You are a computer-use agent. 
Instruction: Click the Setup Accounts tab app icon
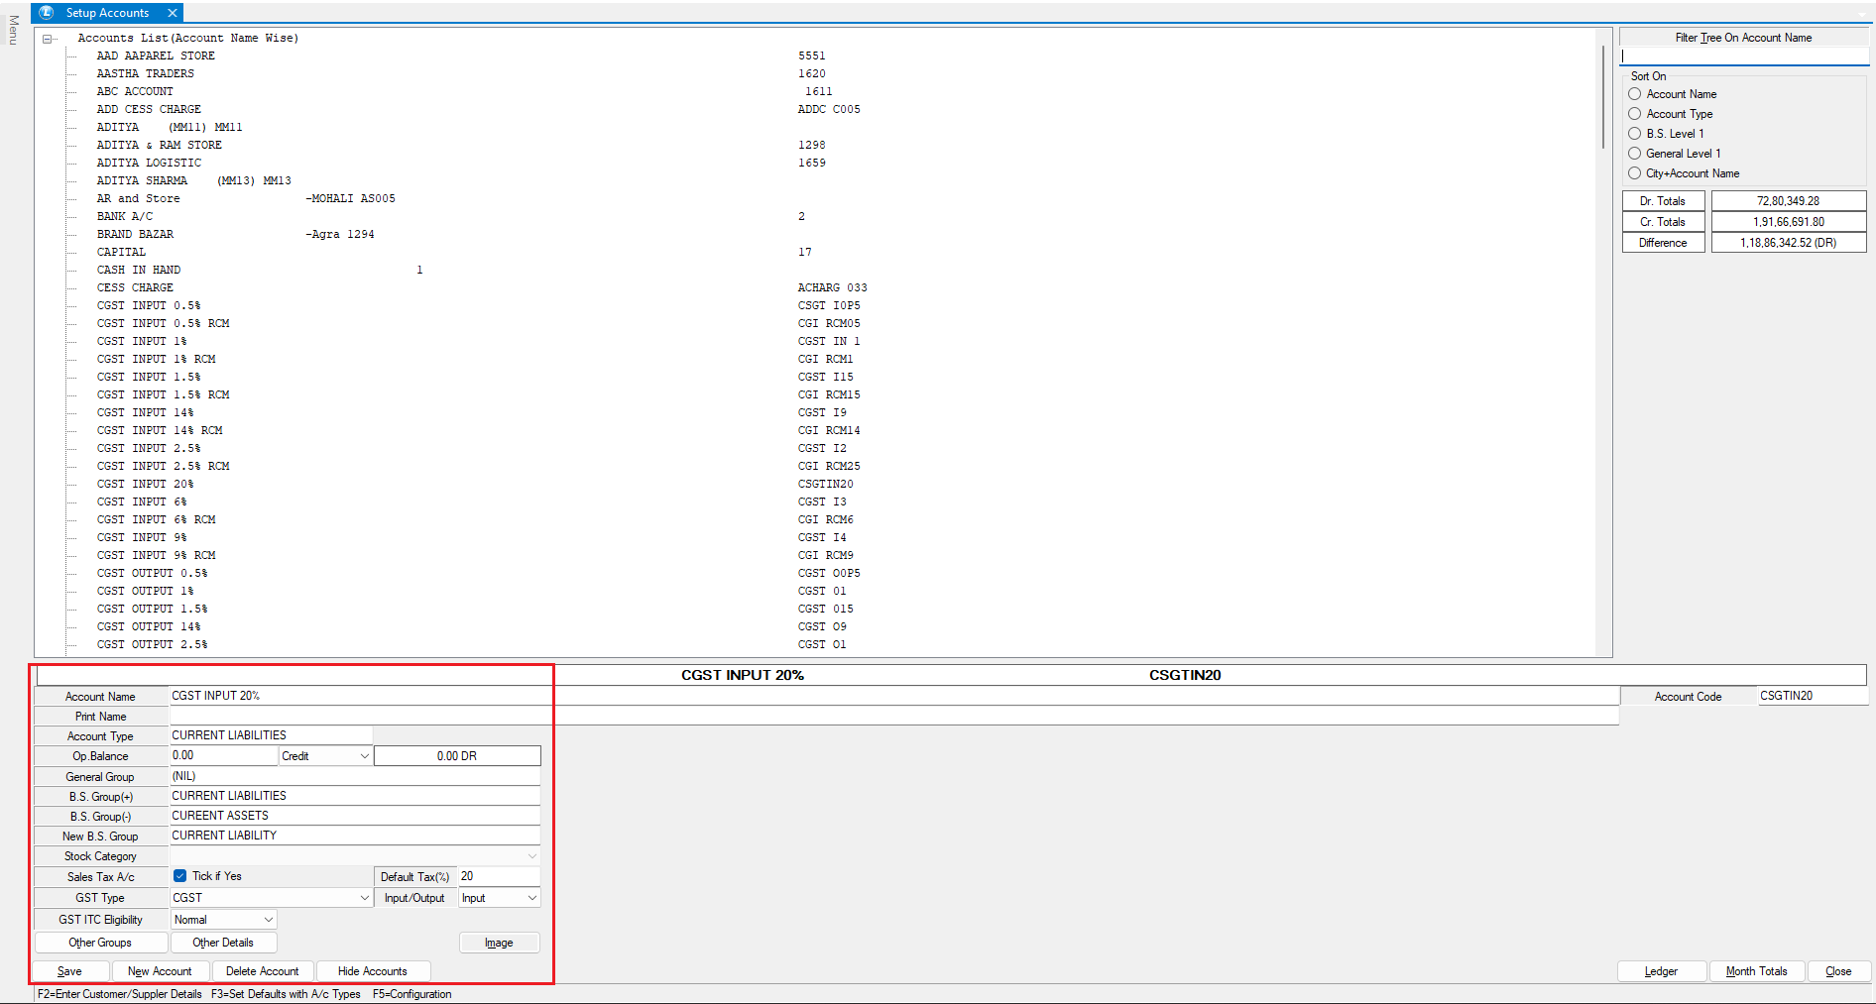click(47, 13)
